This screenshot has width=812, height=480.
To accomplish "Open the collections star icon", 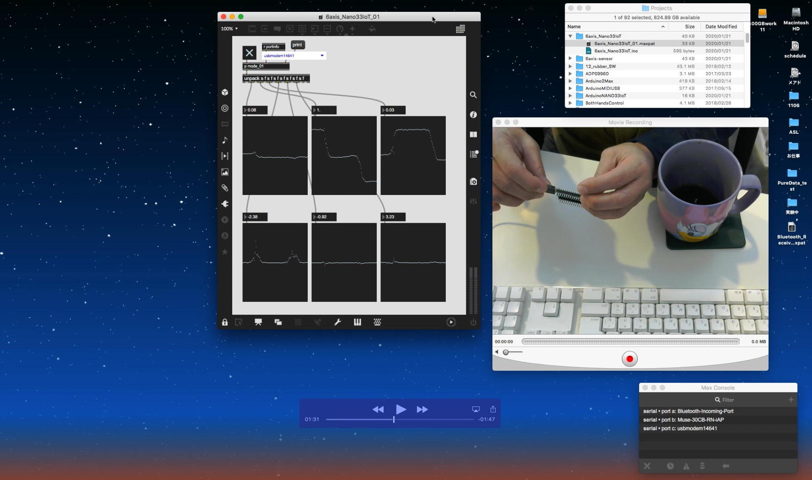I will 225,252.
